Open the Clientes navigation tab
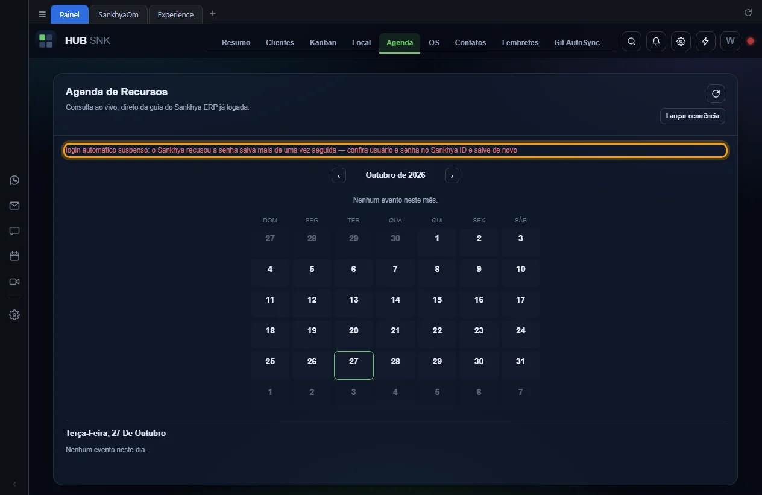Image resolution: width=762 pixels, height=495 pixels. (x=280, y=43)
